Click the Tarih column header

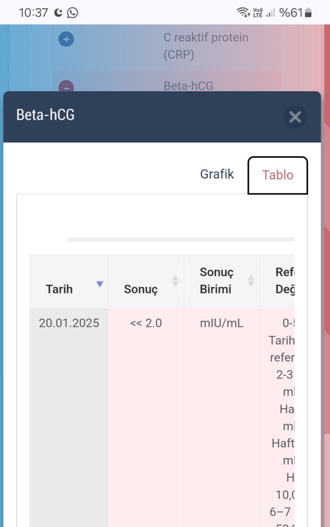[69, 281]
